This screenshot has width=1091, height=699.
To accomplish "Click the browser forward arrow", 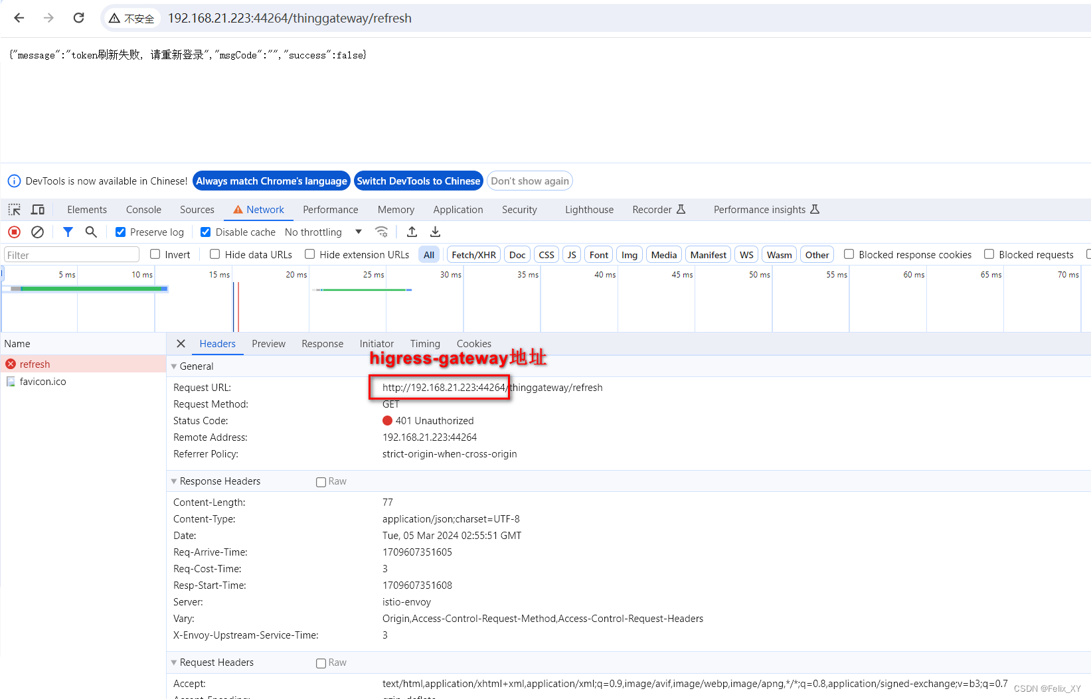I will pyautogui.click(x=48, y=18).
